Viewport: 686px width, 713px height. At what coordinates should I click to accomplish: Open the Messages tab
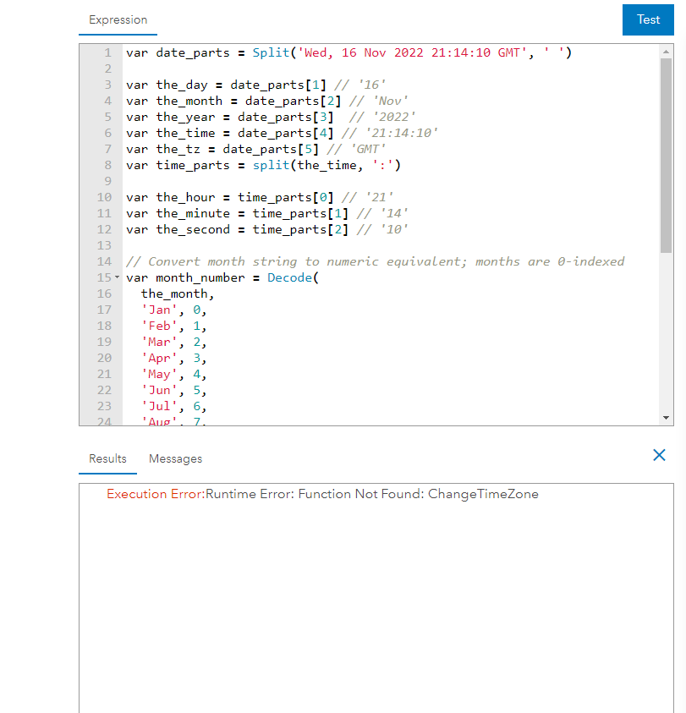click(x=175, y=458)
